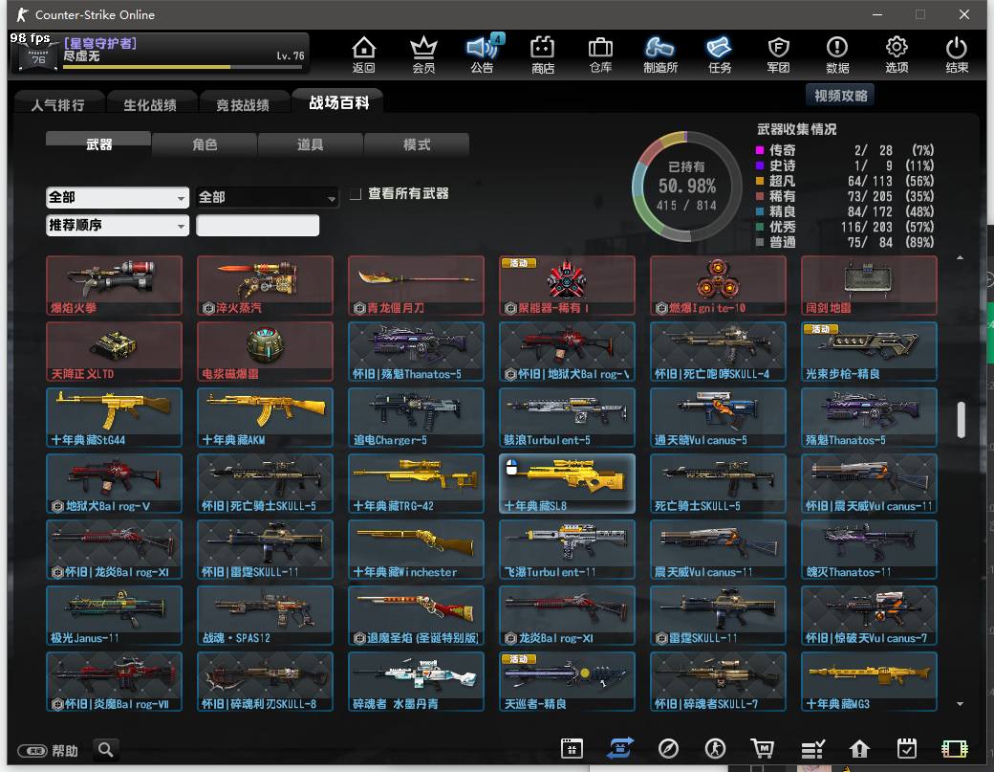Select the 淬火蒸汽 weapon card
Image resolution: width=994 pixels, height=772 pixels.
[x=265, y=285]
